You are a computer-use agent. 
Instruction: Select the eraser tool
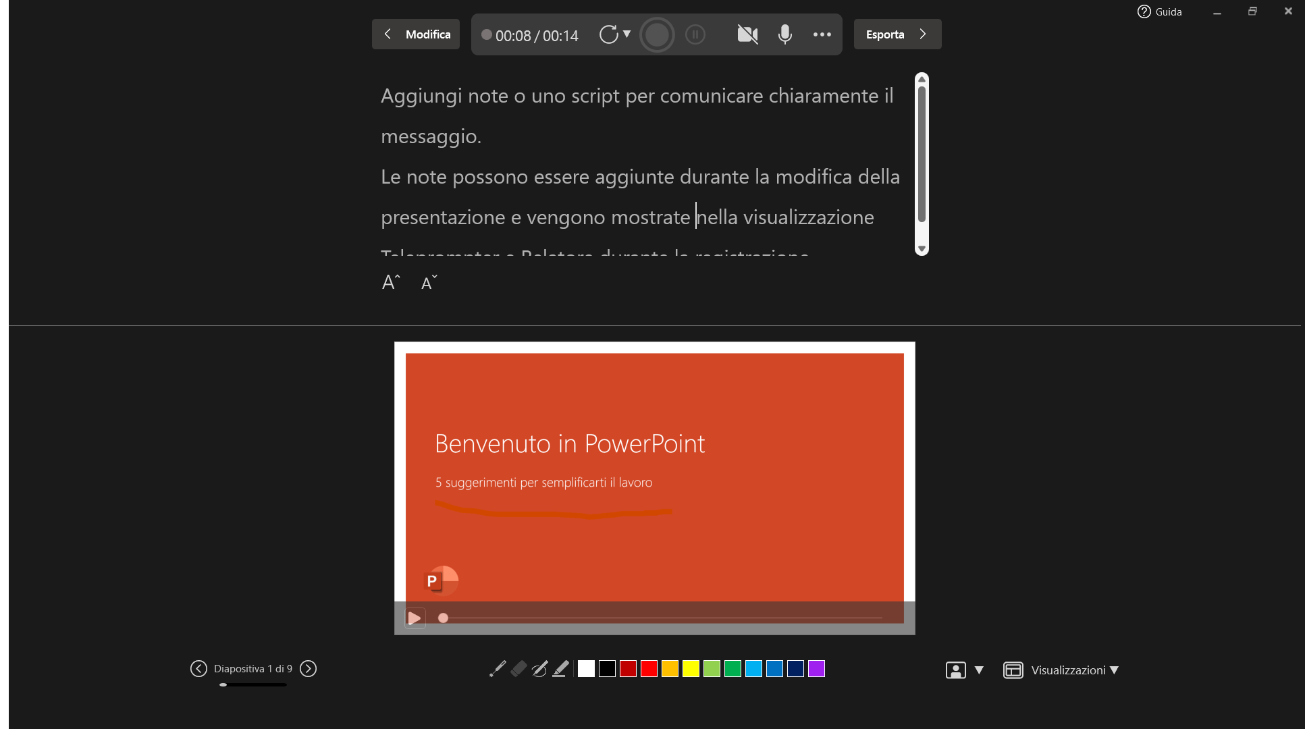click(518, 669)
